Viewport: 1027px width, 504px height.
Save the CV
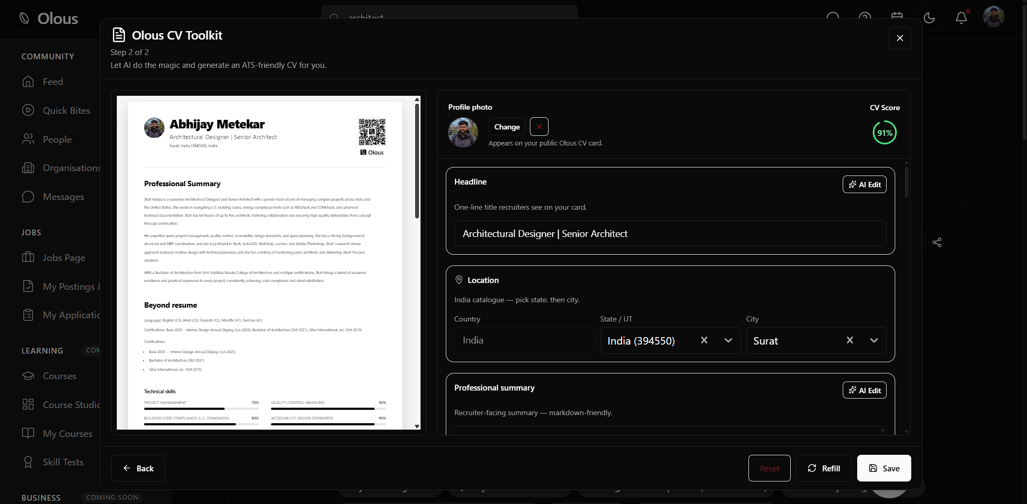[884, 468]
